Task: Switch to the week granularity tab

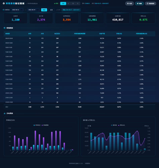Action: point(73,3)
